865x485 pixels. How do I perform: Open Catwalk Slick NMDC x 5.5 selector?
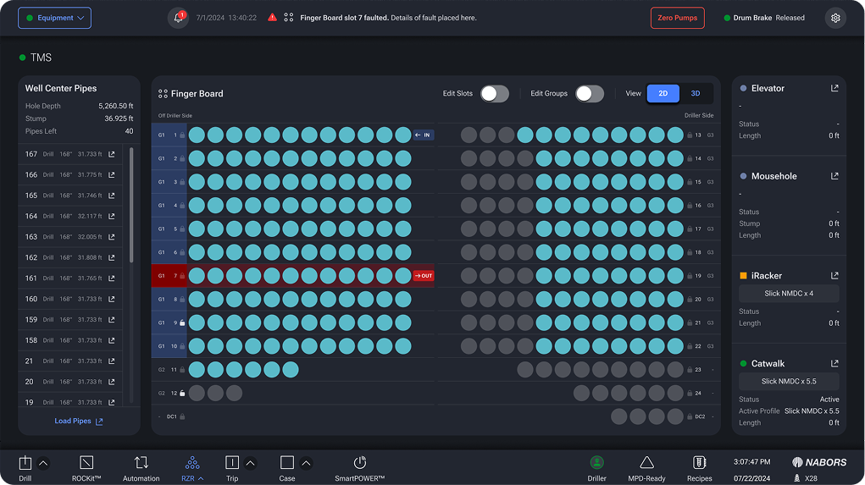point(789,382)
